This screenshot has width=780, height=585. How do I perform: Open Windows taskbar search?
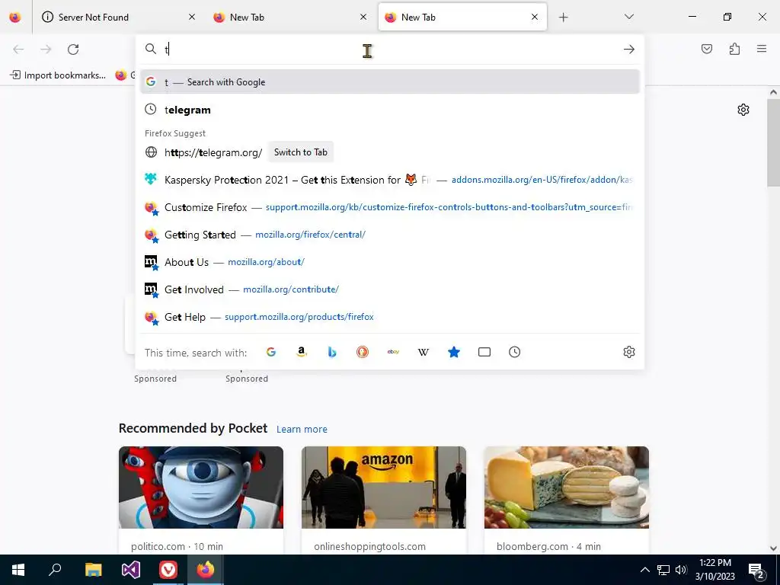(55, 570)
